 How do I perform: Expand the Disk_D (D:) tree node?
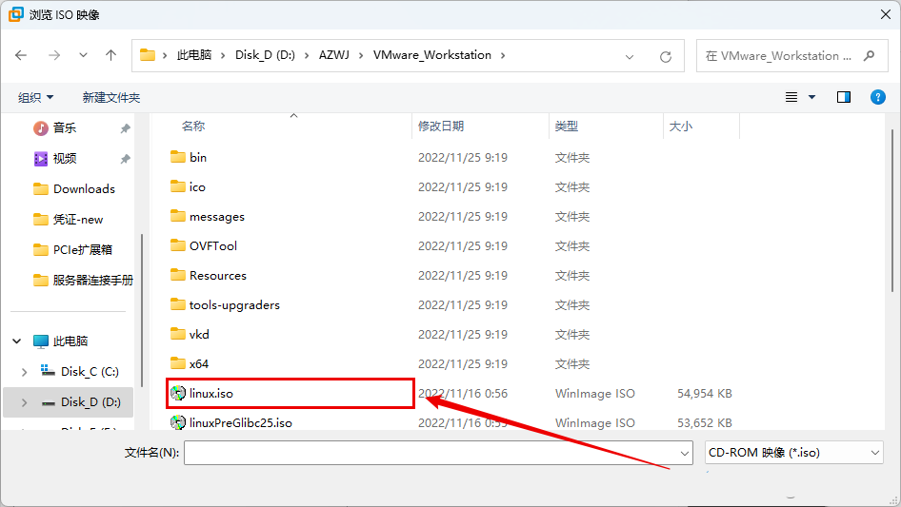[24, 402]
